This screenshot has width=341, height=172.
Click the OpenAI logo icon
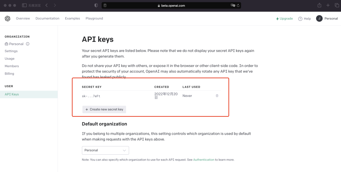(7, 19)
